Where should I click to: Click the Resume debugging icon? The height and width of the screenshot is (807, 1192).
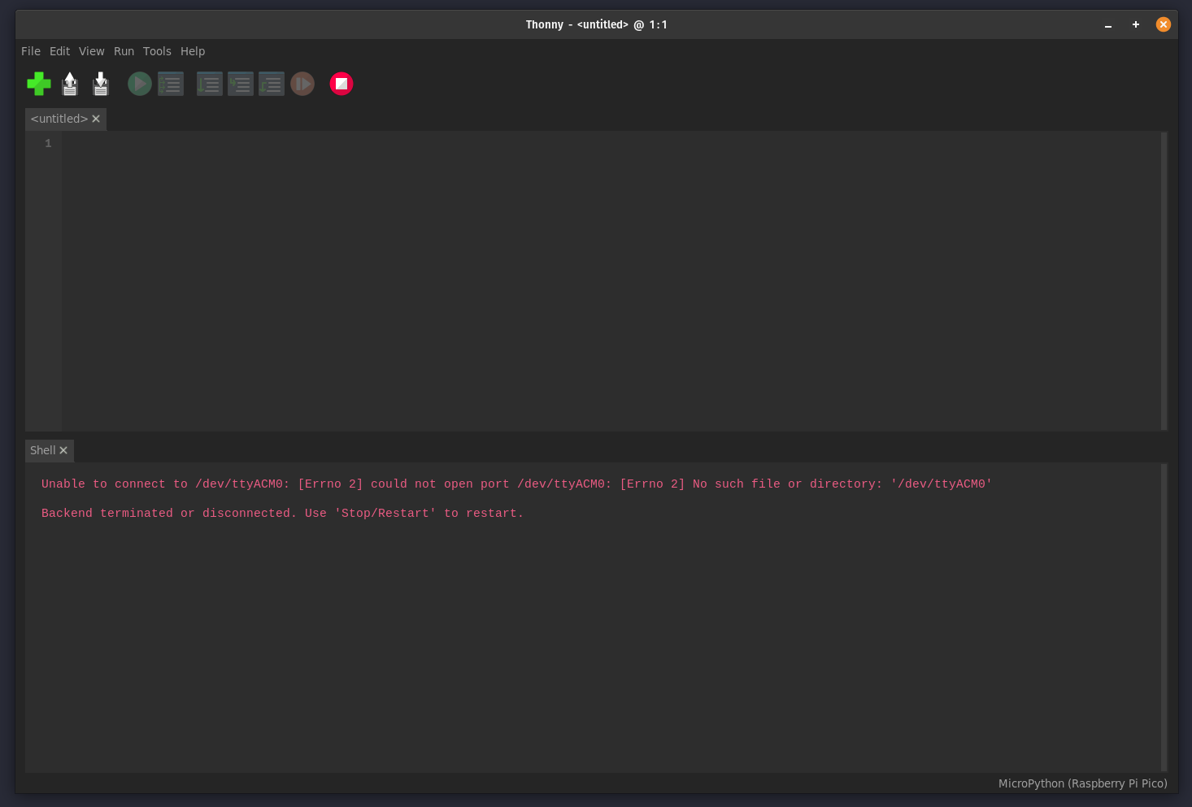click(x=302, y=84)
